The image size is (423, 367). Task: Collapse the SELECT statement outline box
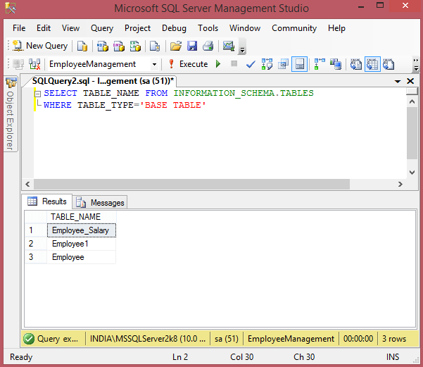pos(38,94)
